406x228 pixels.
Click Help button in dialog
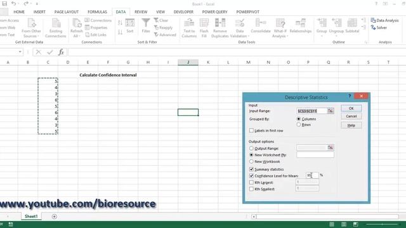click(351, 125)
